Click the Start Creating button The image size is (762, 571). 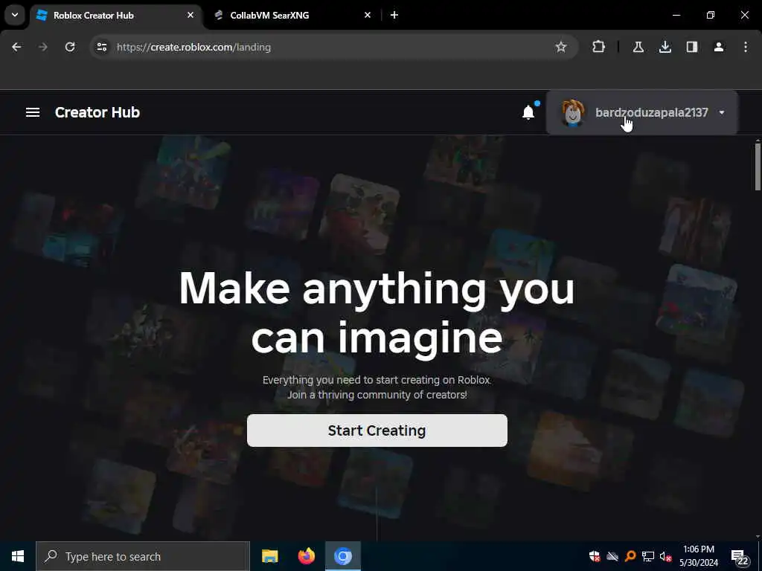point(377,430)
